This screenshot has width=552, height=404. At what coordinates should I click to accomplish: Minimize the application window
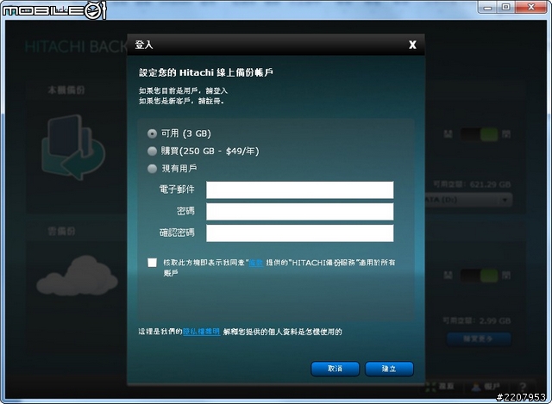click(x=487, y=7)
